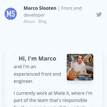Click the round MS logo avatar
The height and width of the screenshot is (107, 107).
click(x=11, y=14)
